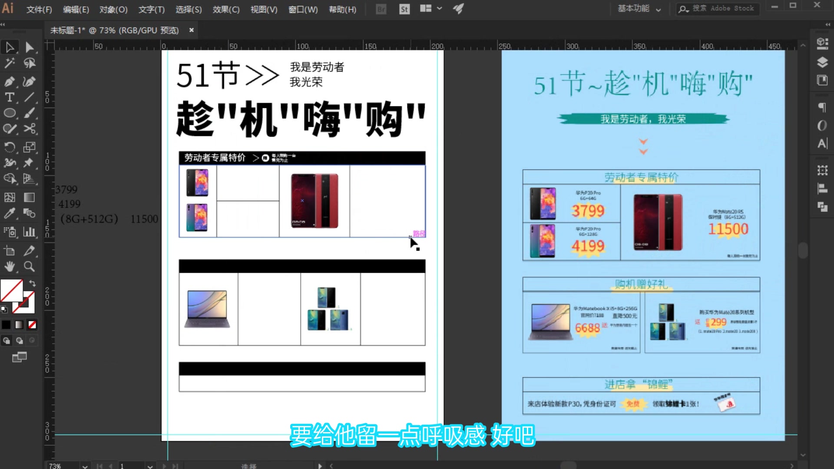
Task: Click the Adobe Stock search field
Action: (723, 9)
